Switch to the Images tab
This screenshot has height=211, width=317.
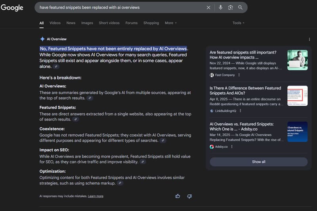[x=87, y=23]
